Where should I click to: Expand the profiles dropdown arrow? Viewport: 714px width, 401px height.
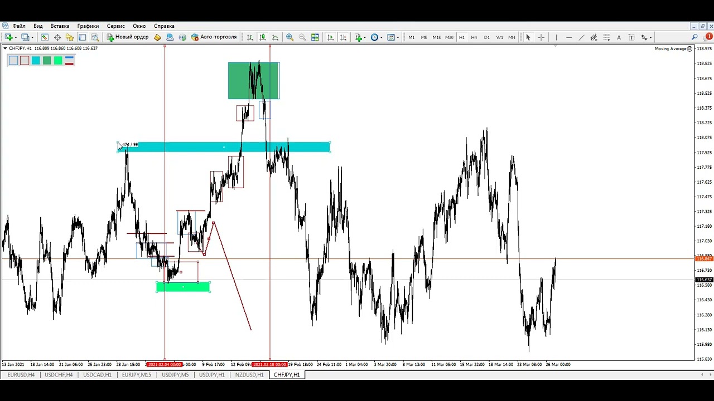(32, 37)
